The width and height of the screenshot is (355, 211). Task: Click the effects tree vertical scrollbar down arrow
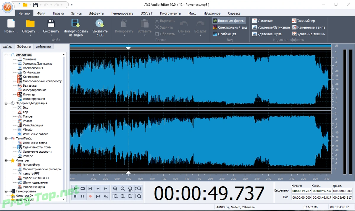tap(64, 200)
